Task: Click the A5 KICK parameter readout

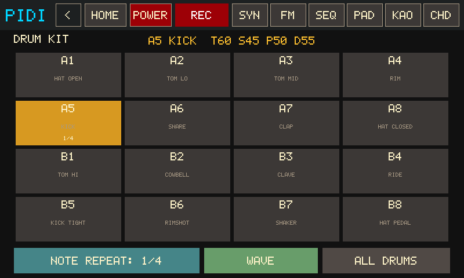Action: tap(231, 41)
